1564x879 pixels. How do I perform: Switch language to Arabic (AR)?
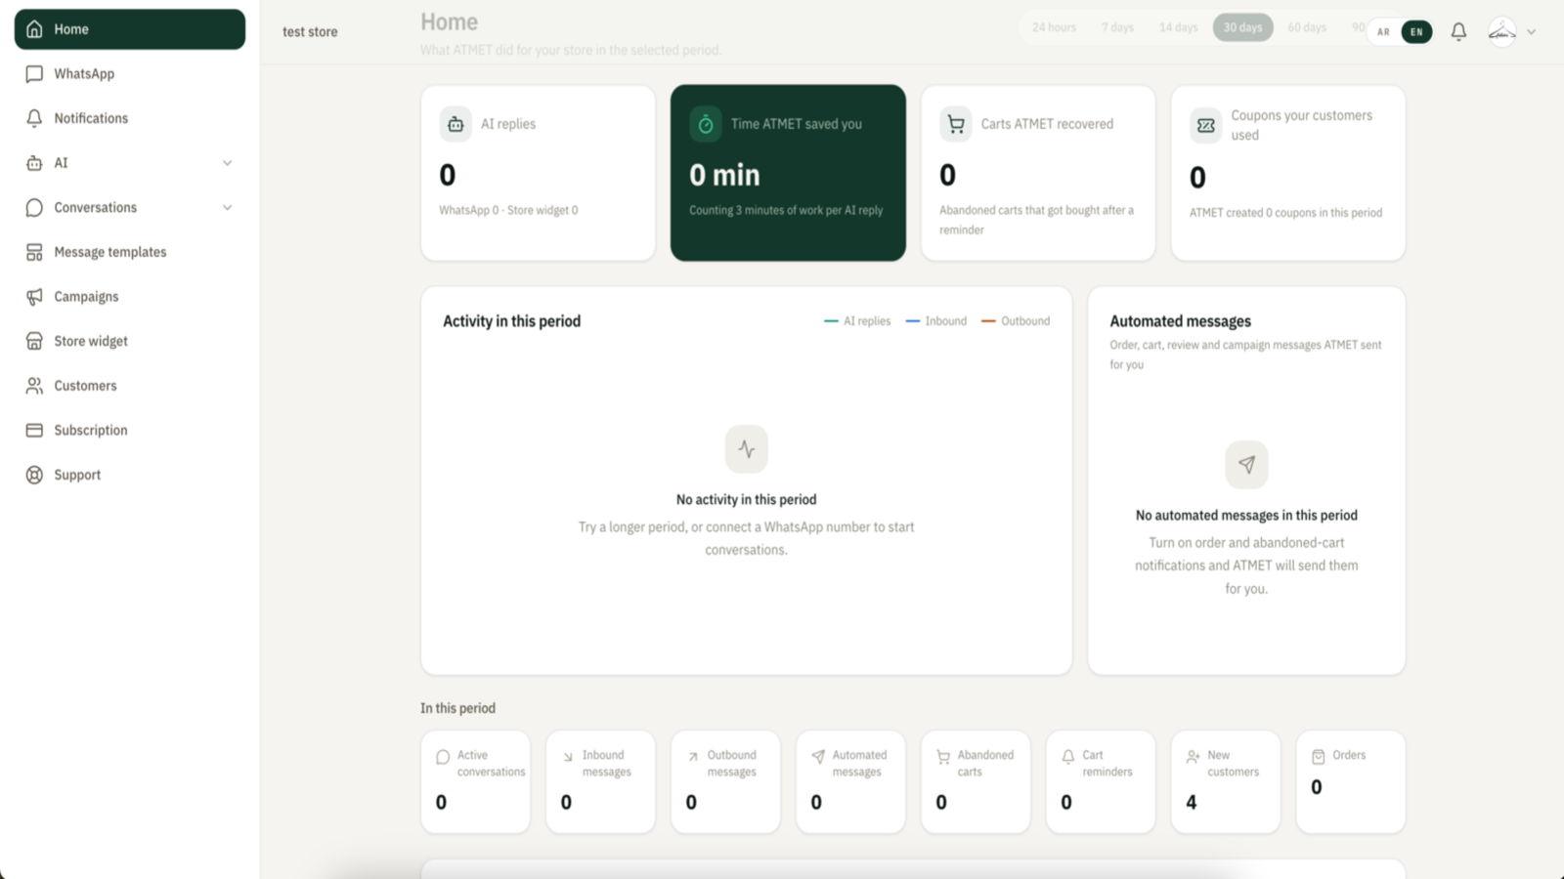(1383, 32)
